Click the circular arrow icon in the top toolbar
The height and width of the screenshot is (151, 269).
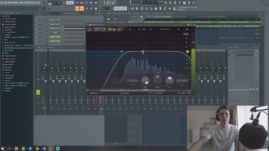click(x=166, y=3)
